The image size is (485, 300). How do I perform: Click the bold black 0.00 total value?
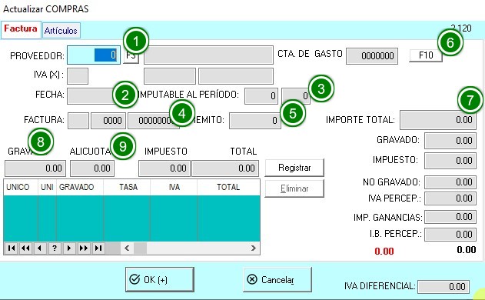467,249
